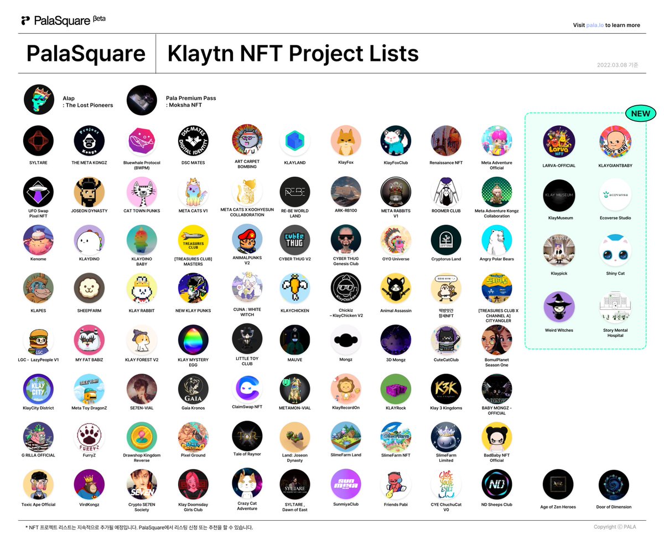Click the 'Copyright PALA' footer text
This screenshot has width=664, height=539.
615,527
